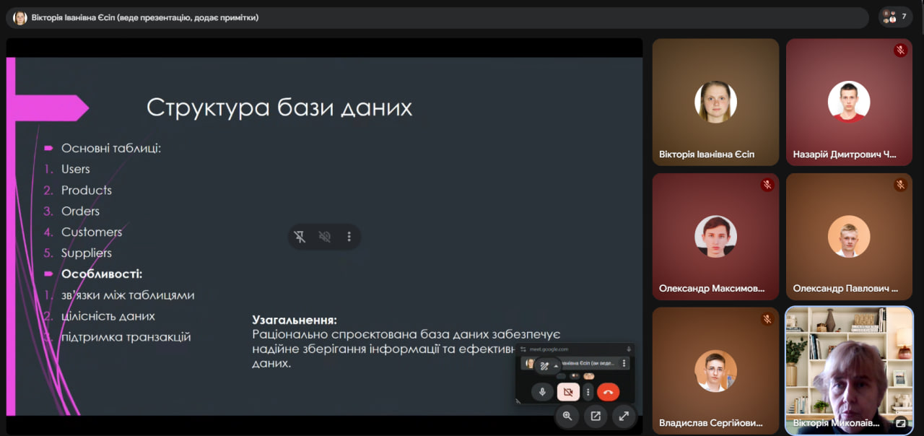The image size is (924, 436).
Task: Click the muted mic icon on Назарій Дмитрович tile
Action: pos(900,51)
